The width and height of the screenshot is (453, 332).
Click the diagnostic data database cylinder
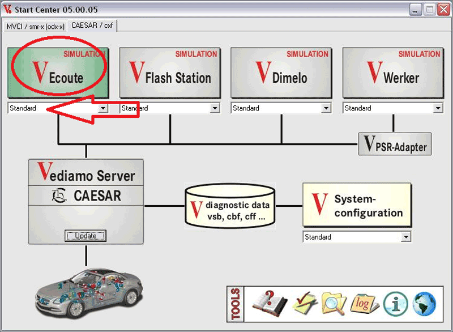tap(230, 206)
